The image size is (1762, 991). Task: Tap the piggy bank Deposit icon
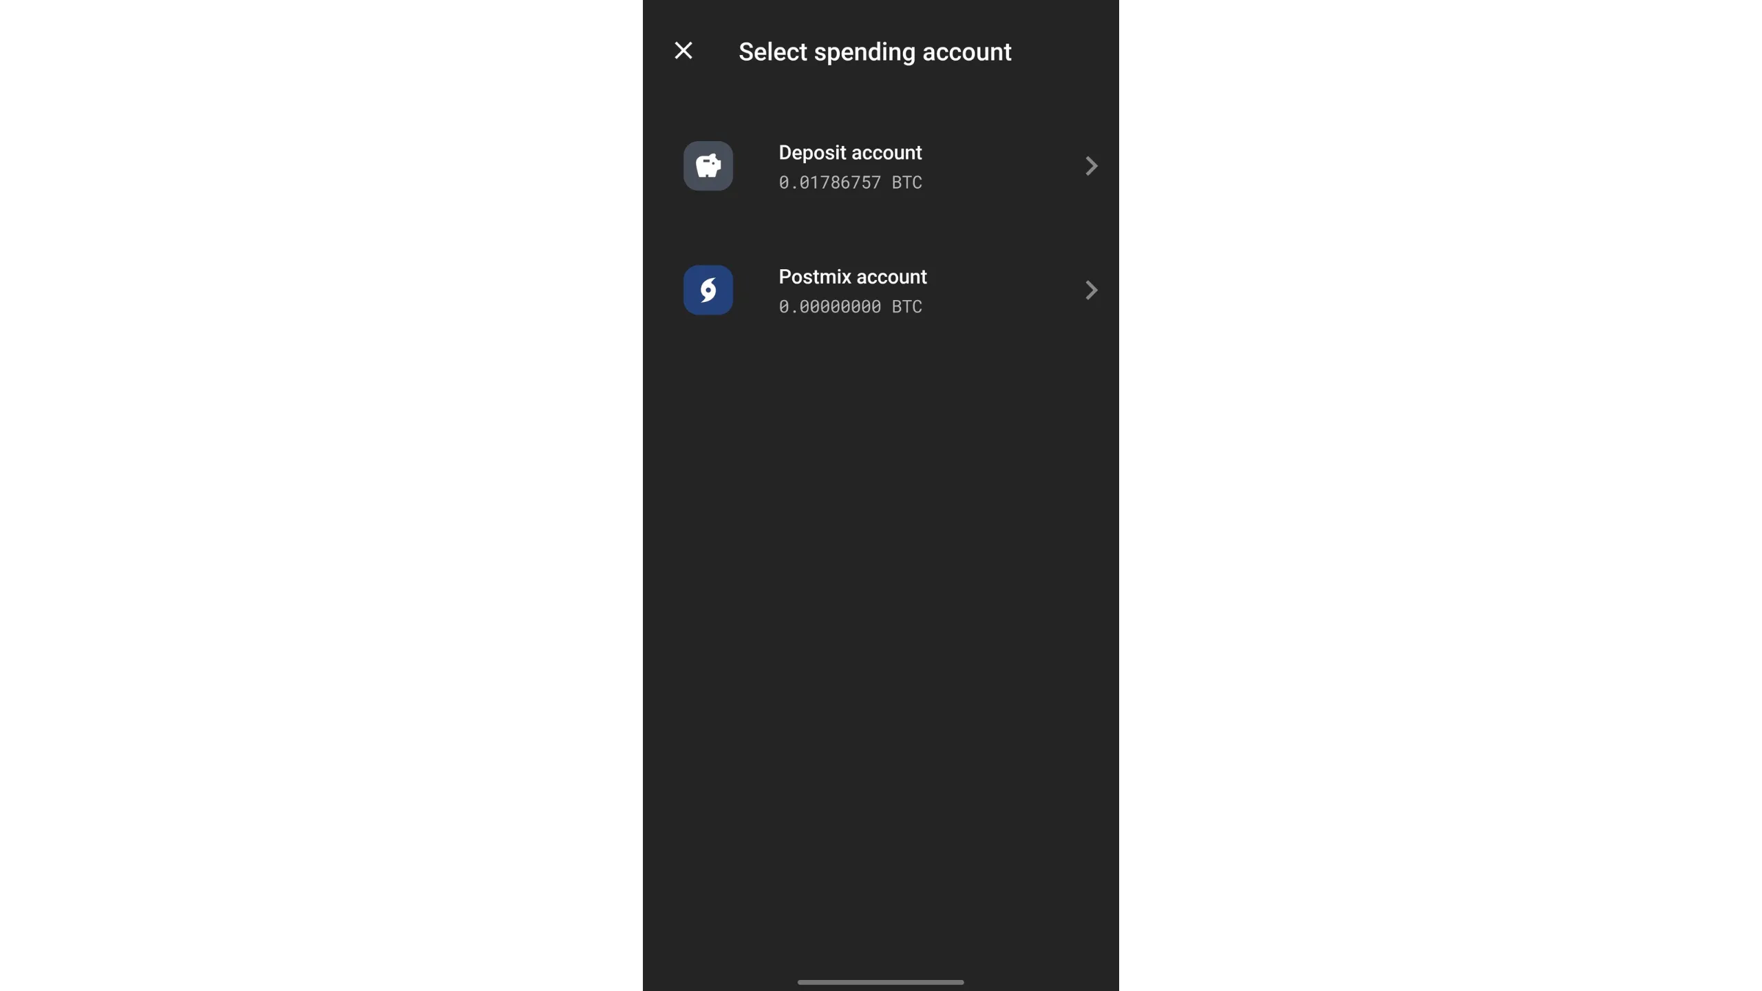click(708, 166)
